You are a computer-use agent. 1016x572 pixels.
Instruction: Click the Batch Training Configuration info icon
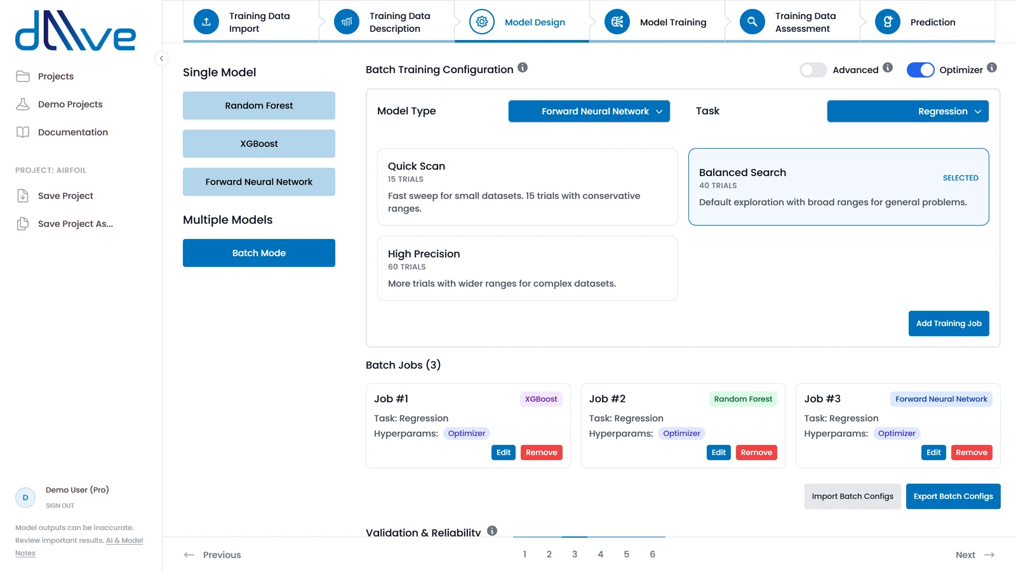click(x=523, y=67)
